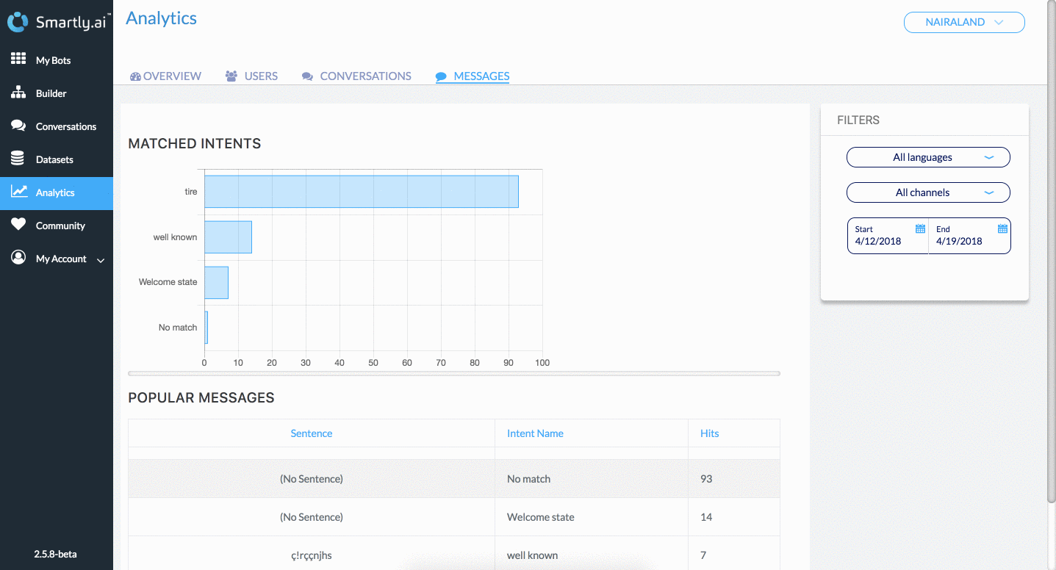1056x570 pixels.
Task: Open the All channels dropdown
Action: pyautogui.click(x=928, y=192)
